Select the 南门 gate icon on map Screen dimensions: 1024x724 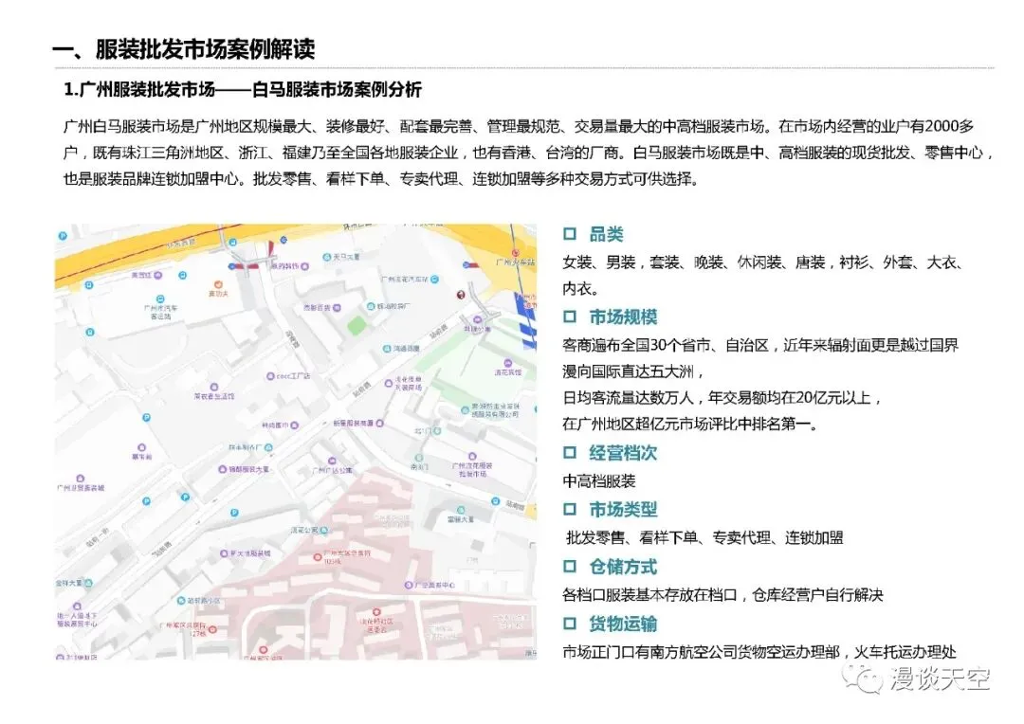pos(419,459)
